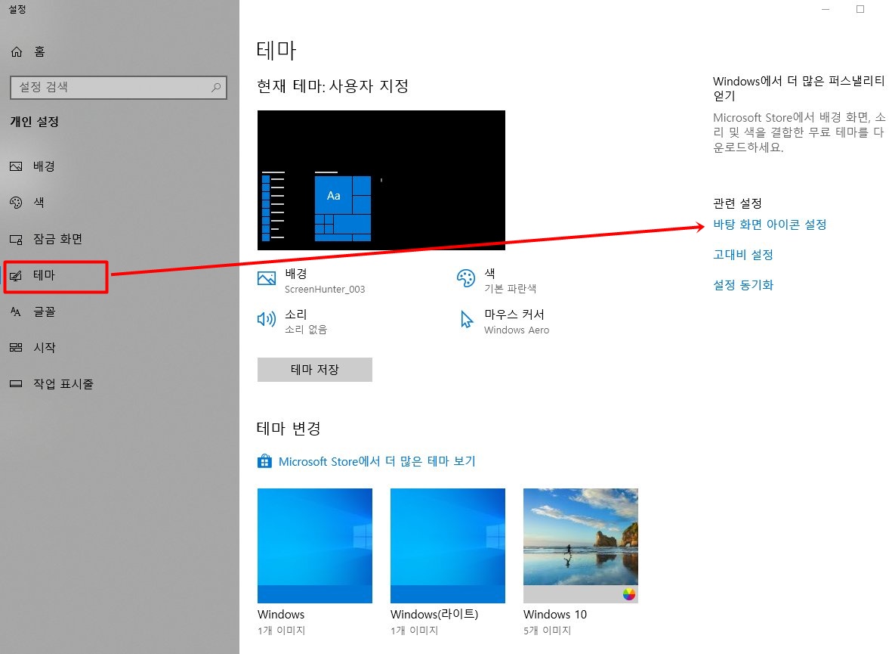Open 고대비 설정 link
This screenshot has width=889, height=654.
[742, 255]
